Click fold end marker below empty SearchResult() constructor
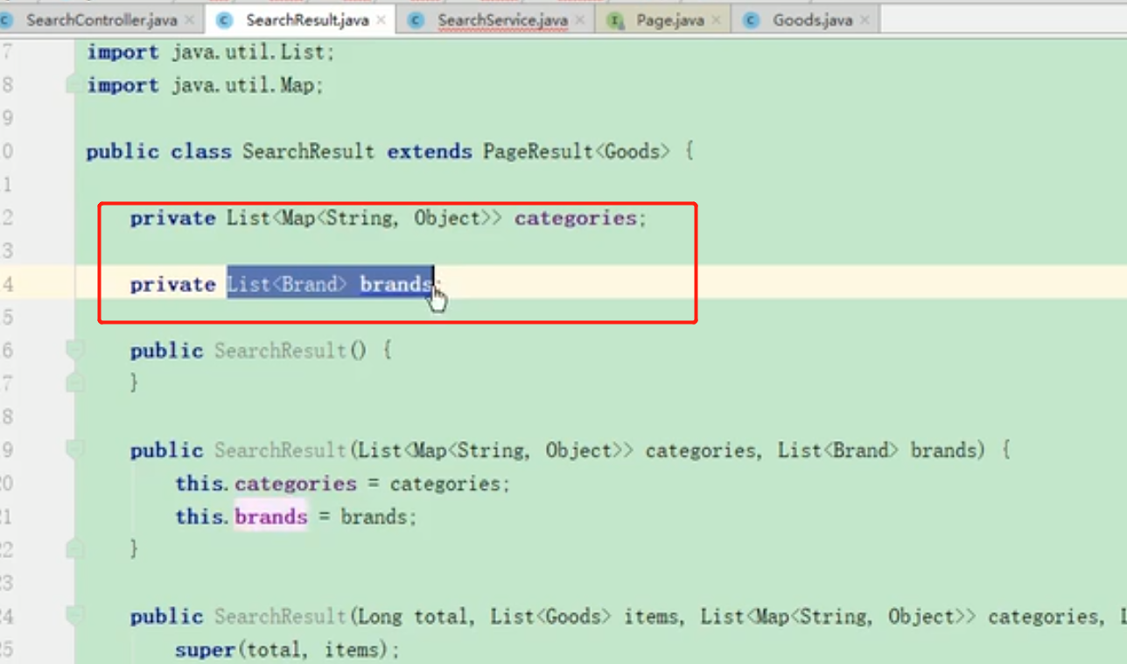1127x664 pixels. click(x=75, y=382)
